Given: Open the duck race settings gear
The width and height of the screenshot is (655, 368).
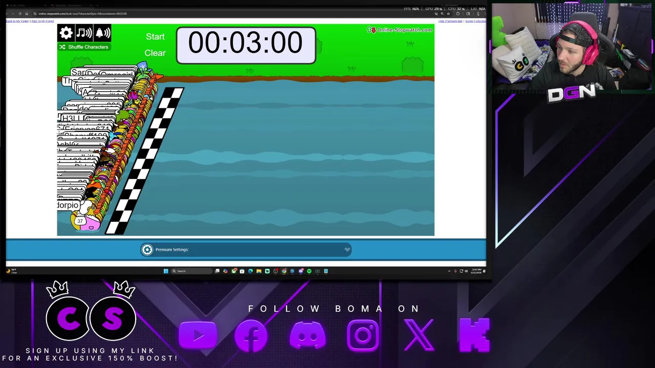Looking at the screenshot, I should [x=66, y=33].
